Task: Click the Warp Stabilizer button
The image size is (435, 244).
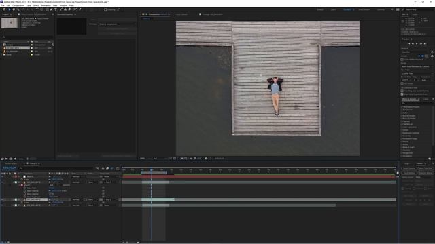Action: coord(426,169)
